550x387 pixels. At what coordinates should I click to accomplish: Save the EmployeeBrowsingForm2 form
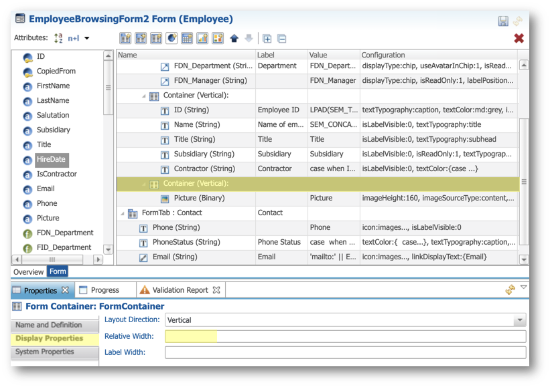coord(504,21)
